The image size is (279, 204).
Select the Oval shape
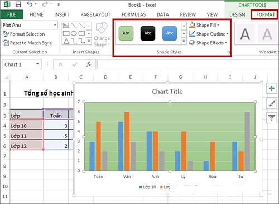click(x=74, y=33)
